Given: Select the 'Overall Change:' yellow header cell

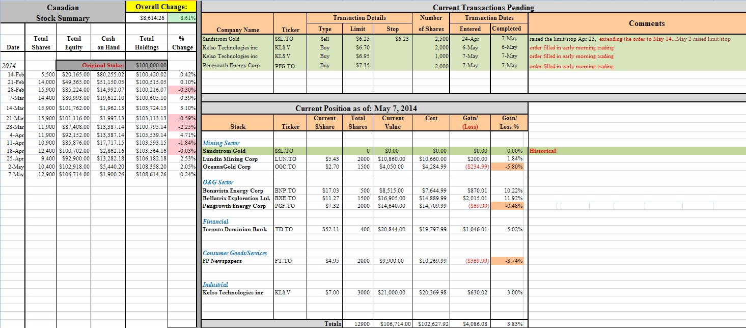Looking at the screenshot, I should click(x=161, y=7).
